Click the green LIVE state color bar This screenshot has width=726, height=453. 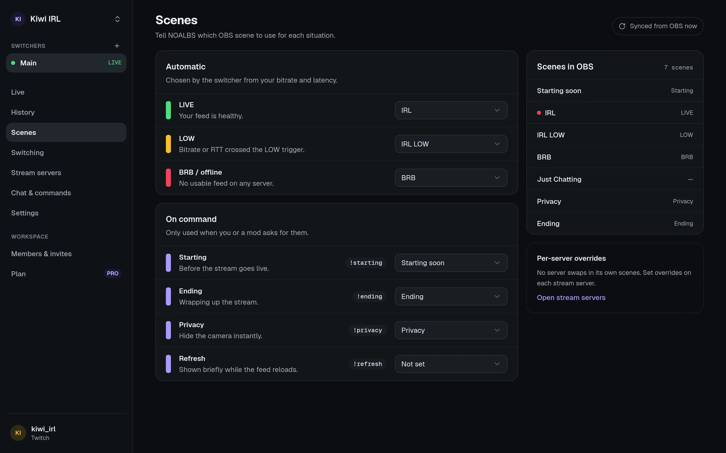(x=168, y=110)
